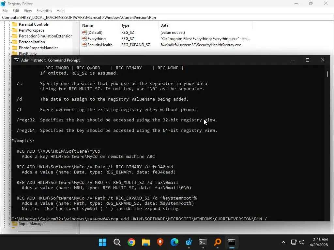The height and width of the screenshot is (250, 334).
Task: Open the Terminal taskbar icon
Action: coord(203,242)
